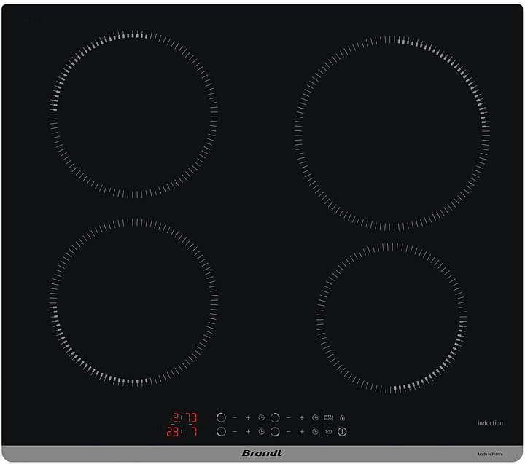The image size is (525, 464).
Task: Toggle the child lock padlock icon
Action: click(x=342, y=417)
